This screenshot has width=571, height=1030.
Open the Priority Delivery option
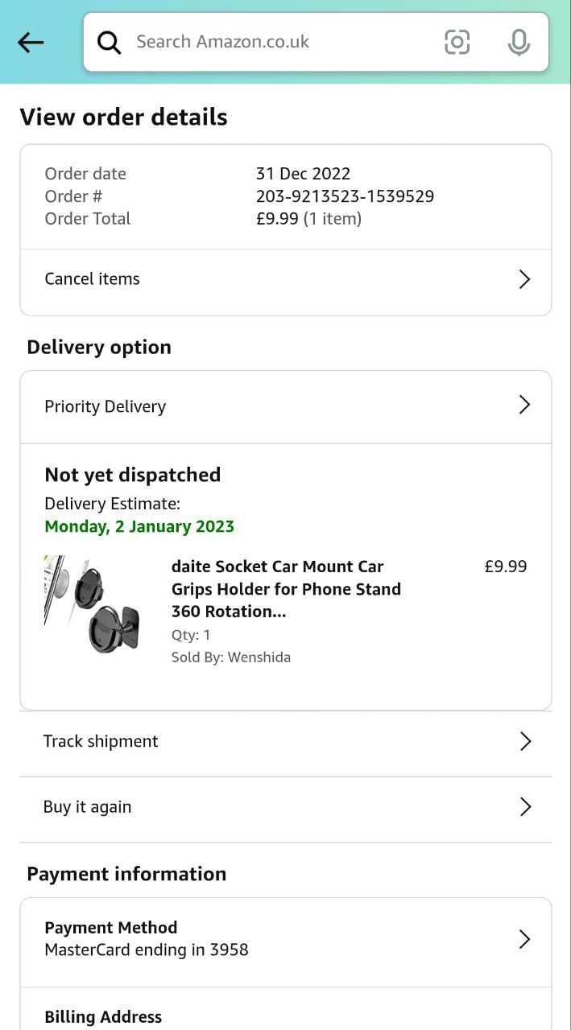(x=242, y=406)
